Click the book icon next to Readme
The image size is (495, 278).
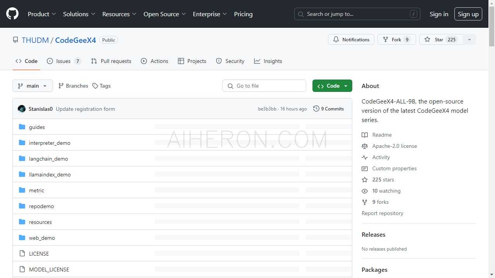(365, 135)
